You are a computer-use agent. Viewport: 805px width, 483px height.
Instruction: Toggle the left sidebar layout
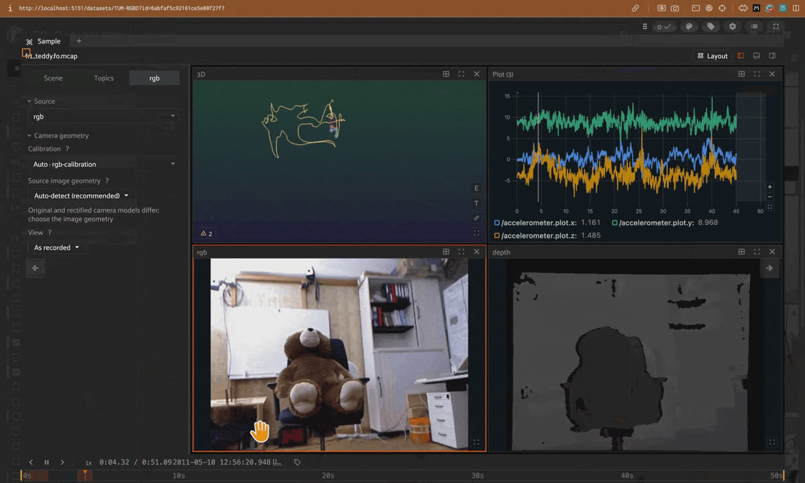(741, 56)
